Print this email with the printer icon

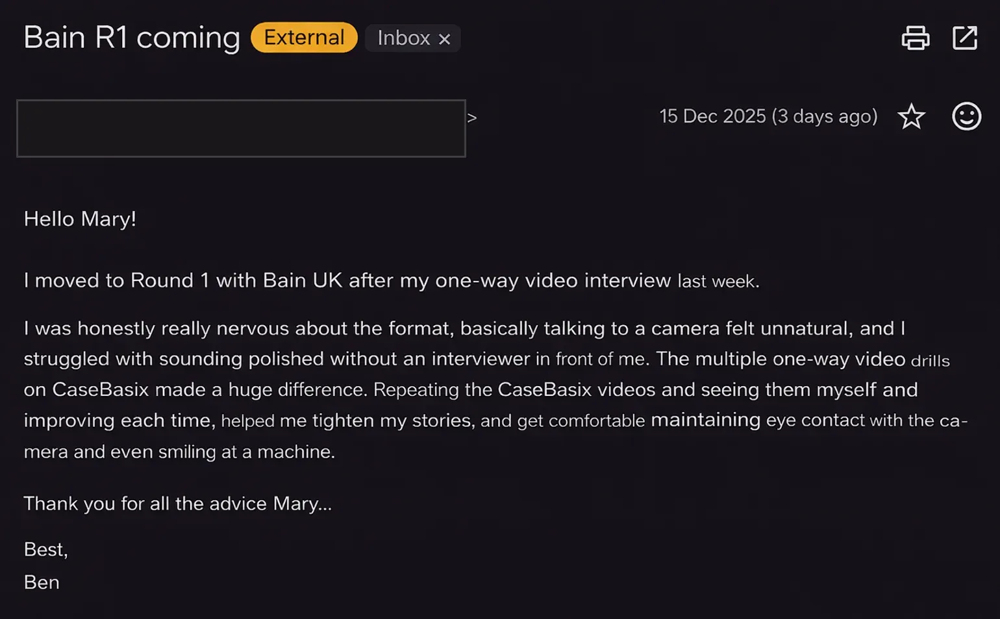pos(916,38)
